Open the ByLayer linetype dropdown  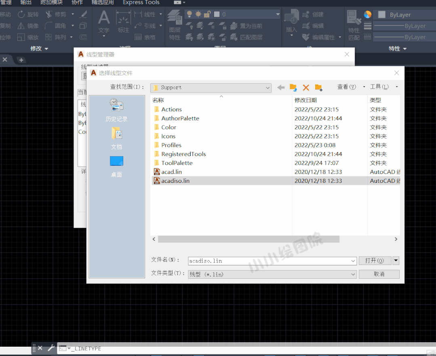(404, 37)
